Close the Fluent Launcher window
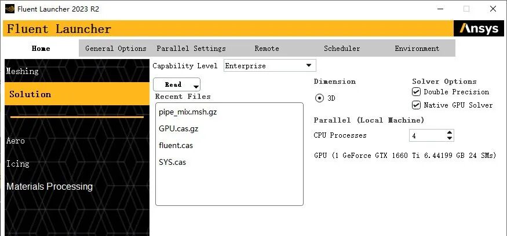This screenshot has width=507, height=236. pyautogui.click(x=493, y=9)
